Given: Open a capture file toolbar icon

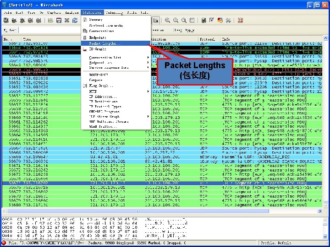Looking at the screenshot, I should 50,21.
